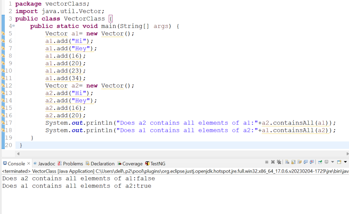Image resolution: width=349 pixels, height=214 pixels.
Task: Click 'a2.containsAll(a1)' expression on line 17
Action: [295, 123]
